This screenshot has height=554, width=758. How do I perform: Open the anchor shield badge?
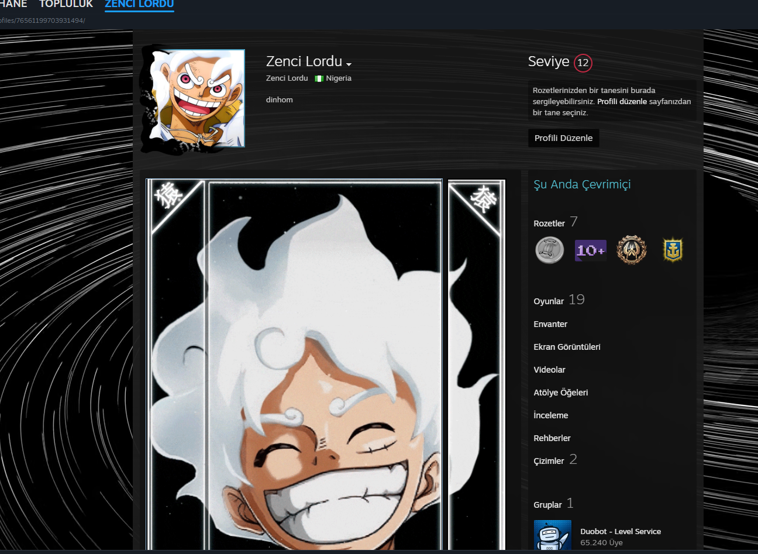point(673,250)
